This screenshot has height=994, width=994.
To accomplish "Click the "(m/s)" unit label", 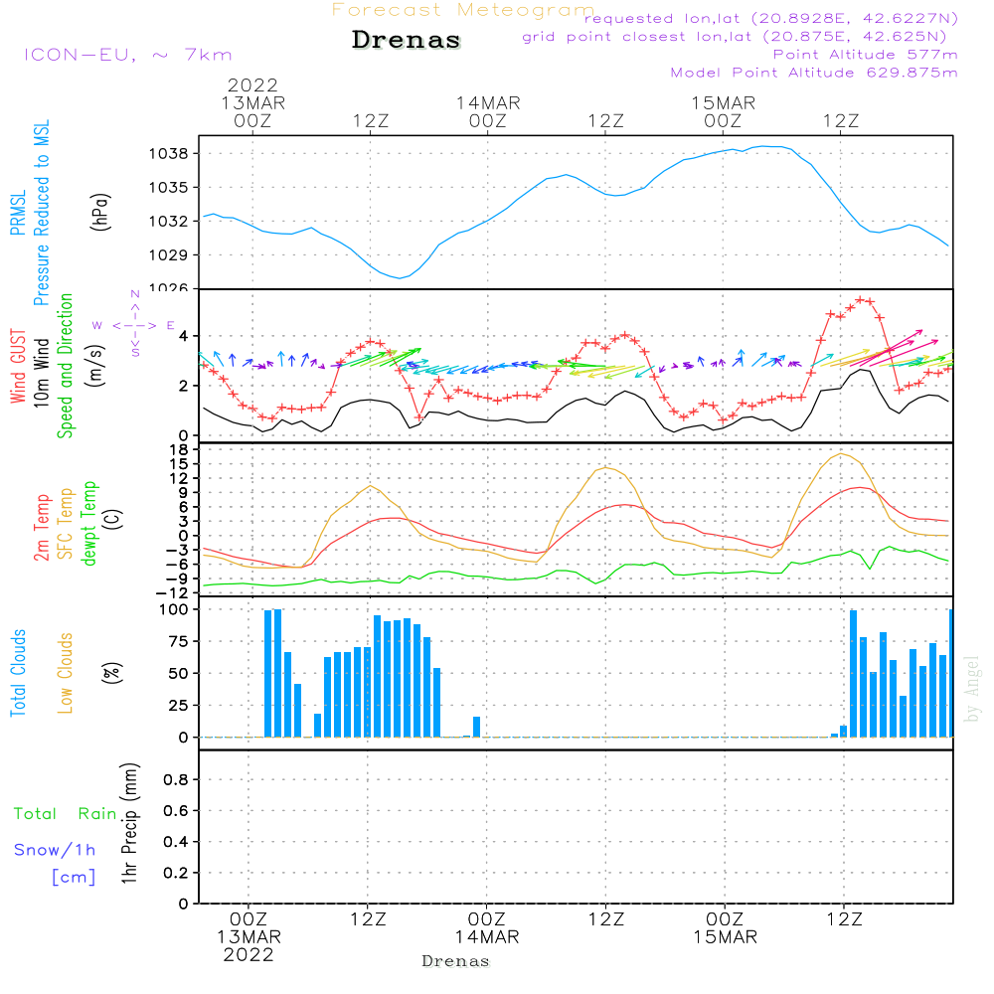I will pos(95,366).
